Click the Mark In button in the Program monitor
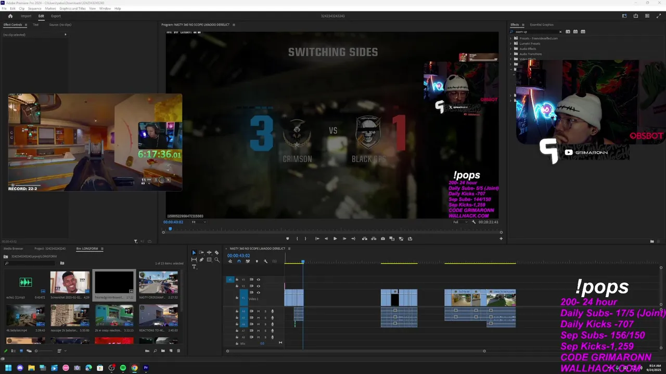This screenshot has height=374, width=666. (297, 238)
